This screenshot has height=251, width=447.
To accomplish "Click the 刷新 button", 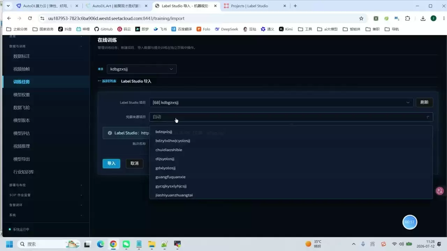I will point(424,102).
